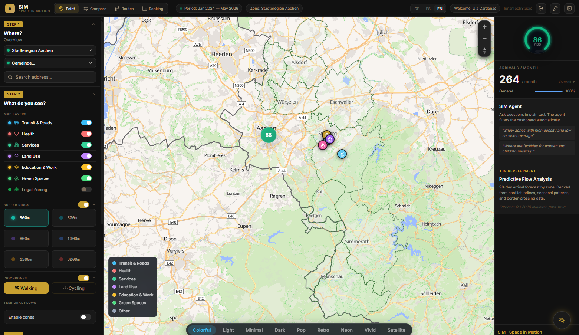
Task: Select the Walking isochrone mode
Action: click(x=26, y=288)
